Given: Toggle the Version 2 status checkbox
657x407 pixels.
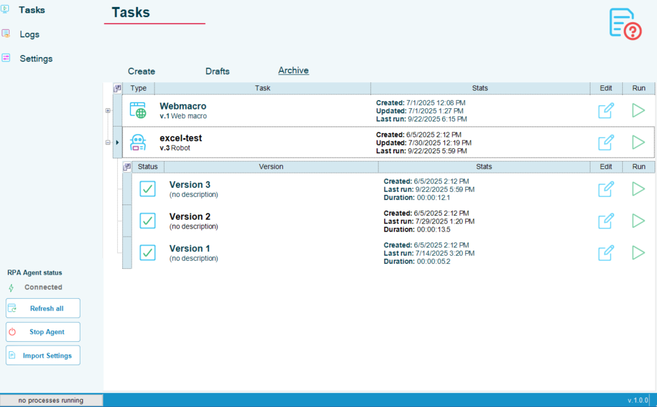Looking at the screenshot, I should click(147, 221).
